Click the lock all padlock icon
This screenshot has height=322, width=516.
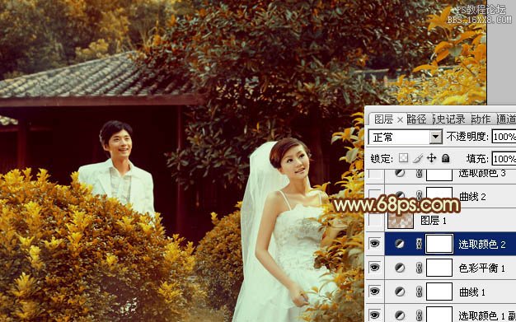tap(446, 159)
